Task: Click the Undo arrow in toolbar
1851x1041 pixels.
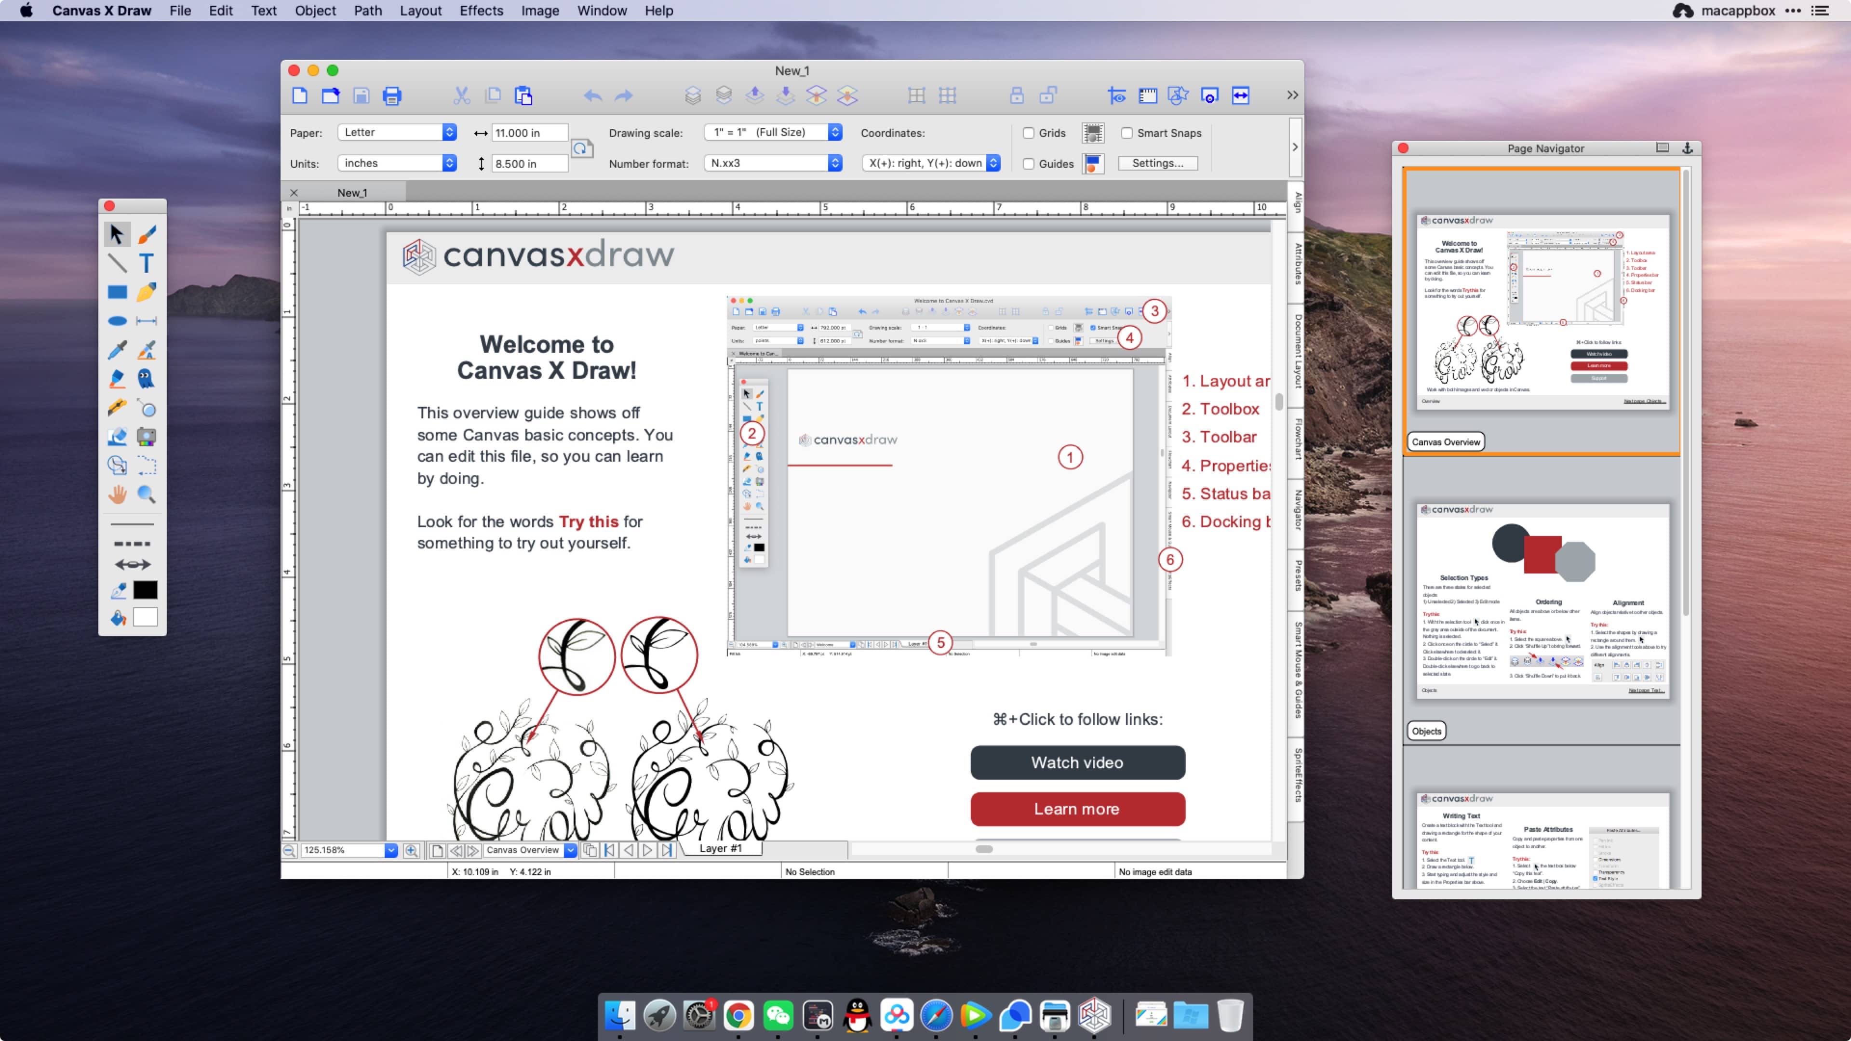Action: click(x=592, y=95)
